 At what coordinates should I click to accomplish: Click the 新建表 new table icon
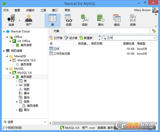[x=81, y=38]
